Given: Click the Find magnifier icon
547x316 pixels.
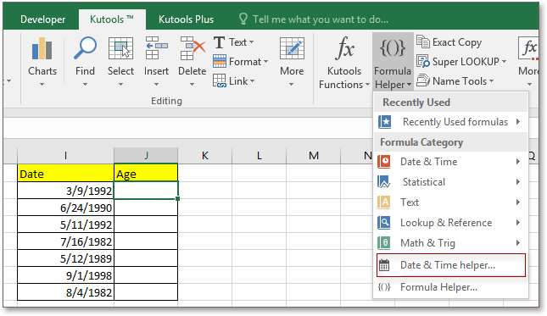Looking at the screenshot, I should (85, 48).
